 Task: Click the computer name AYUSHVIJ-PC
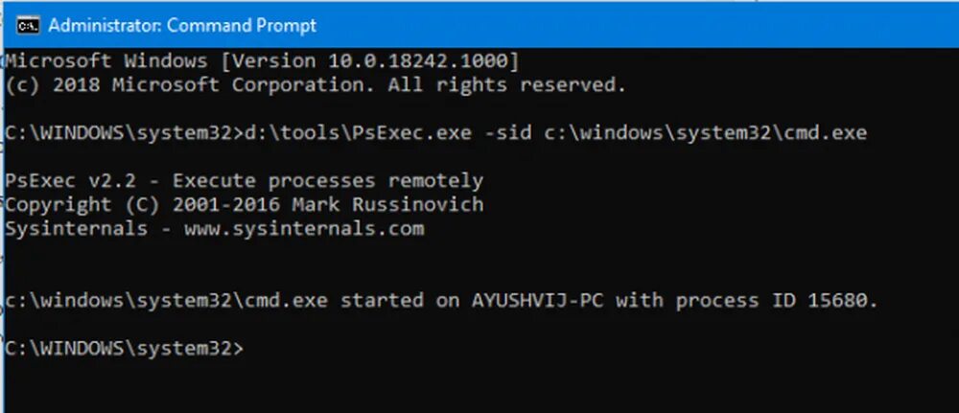tap(538, 301)
